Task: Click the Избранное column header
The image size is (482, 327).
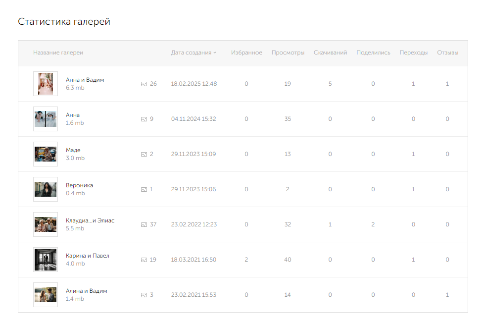Action: [246, 53]
